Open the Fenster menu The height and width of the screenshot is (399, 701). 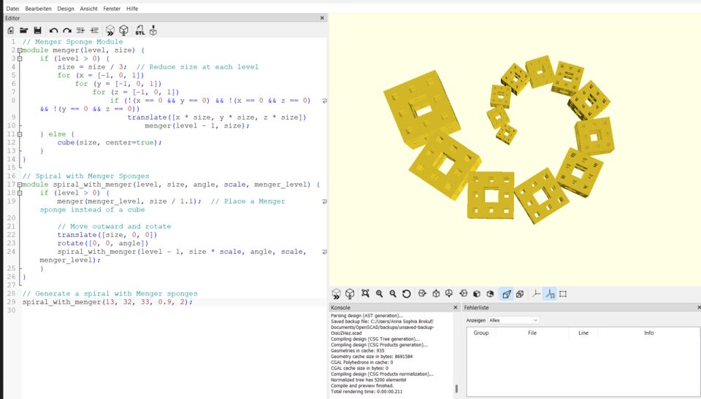112,9
